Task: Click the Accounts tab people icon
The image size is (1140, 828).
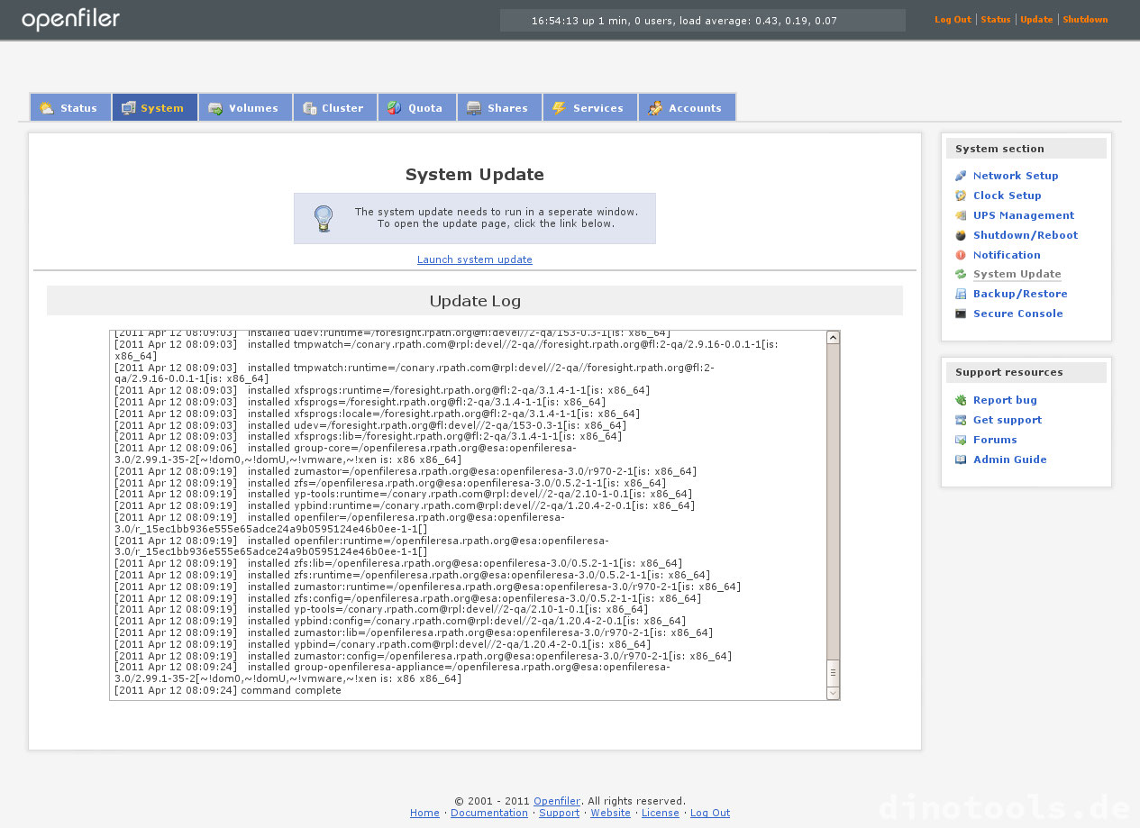Action: coord(655,108)
